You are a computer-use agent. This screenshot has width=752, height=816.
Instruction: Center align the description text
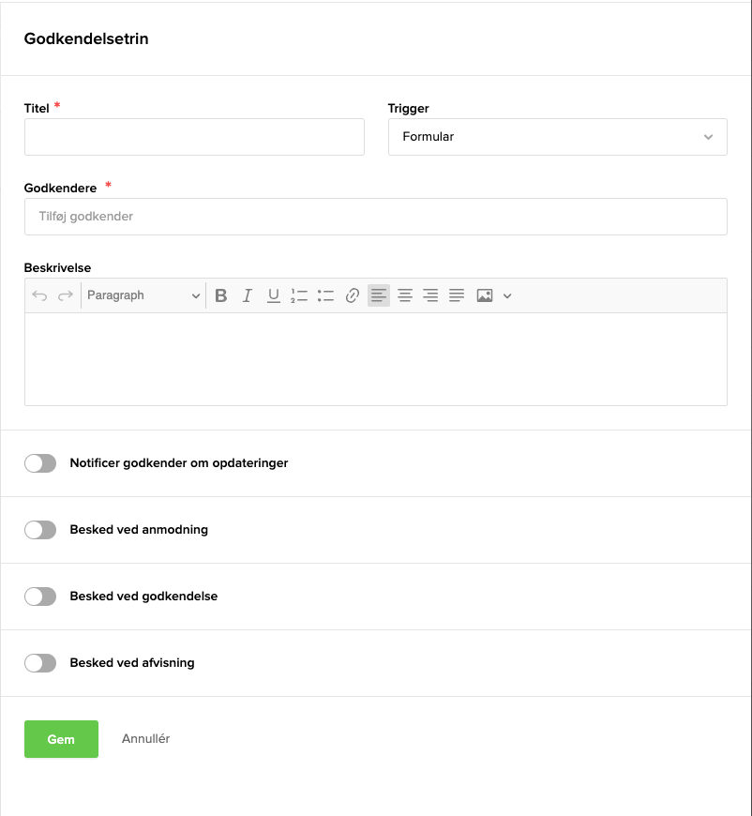click(405, 295)
